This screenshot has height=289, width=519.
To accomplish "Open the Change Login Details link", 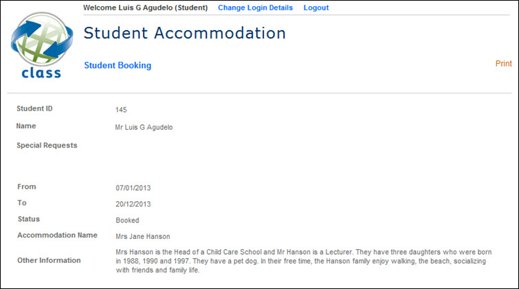I will (255, 8).
